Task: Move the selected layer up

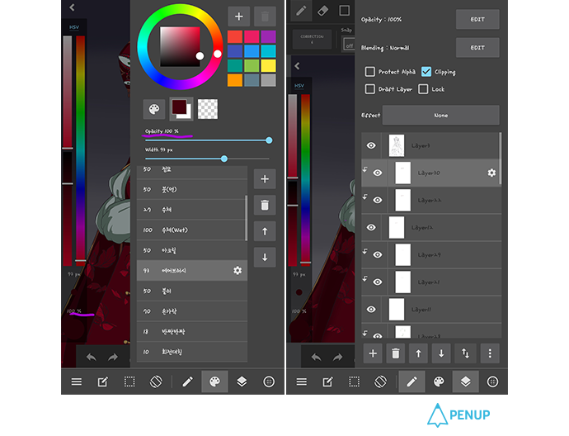Action: [x=418, y=353]
